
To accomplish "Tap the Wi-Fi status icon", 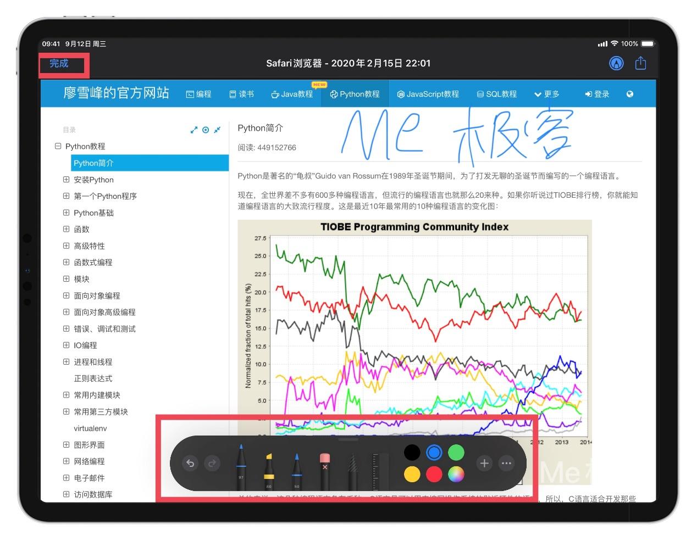I will 615,43.
